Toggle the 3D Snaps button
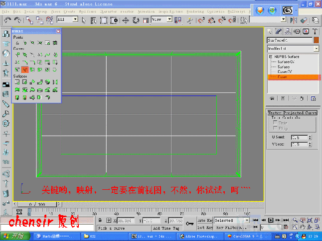322x241 pixels. click(x=201, y=20)
